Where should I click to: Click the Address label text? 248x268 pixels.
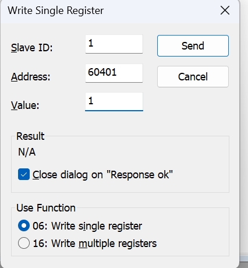(x=30, y=77)
